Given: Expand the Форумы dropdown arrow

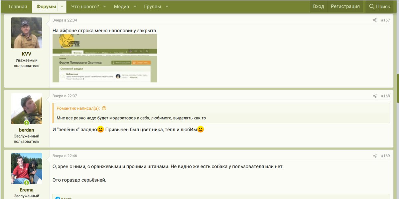Looking at the screenshot, I should (62, 7).
